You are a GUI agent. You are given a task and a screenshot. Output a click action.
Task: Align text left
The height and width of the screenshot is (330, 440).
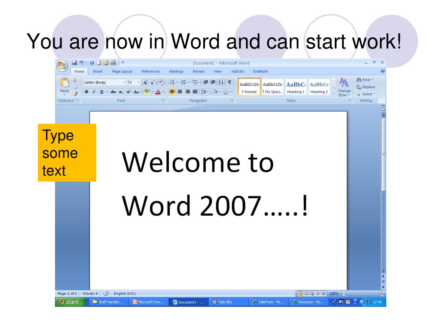(172, 92)
